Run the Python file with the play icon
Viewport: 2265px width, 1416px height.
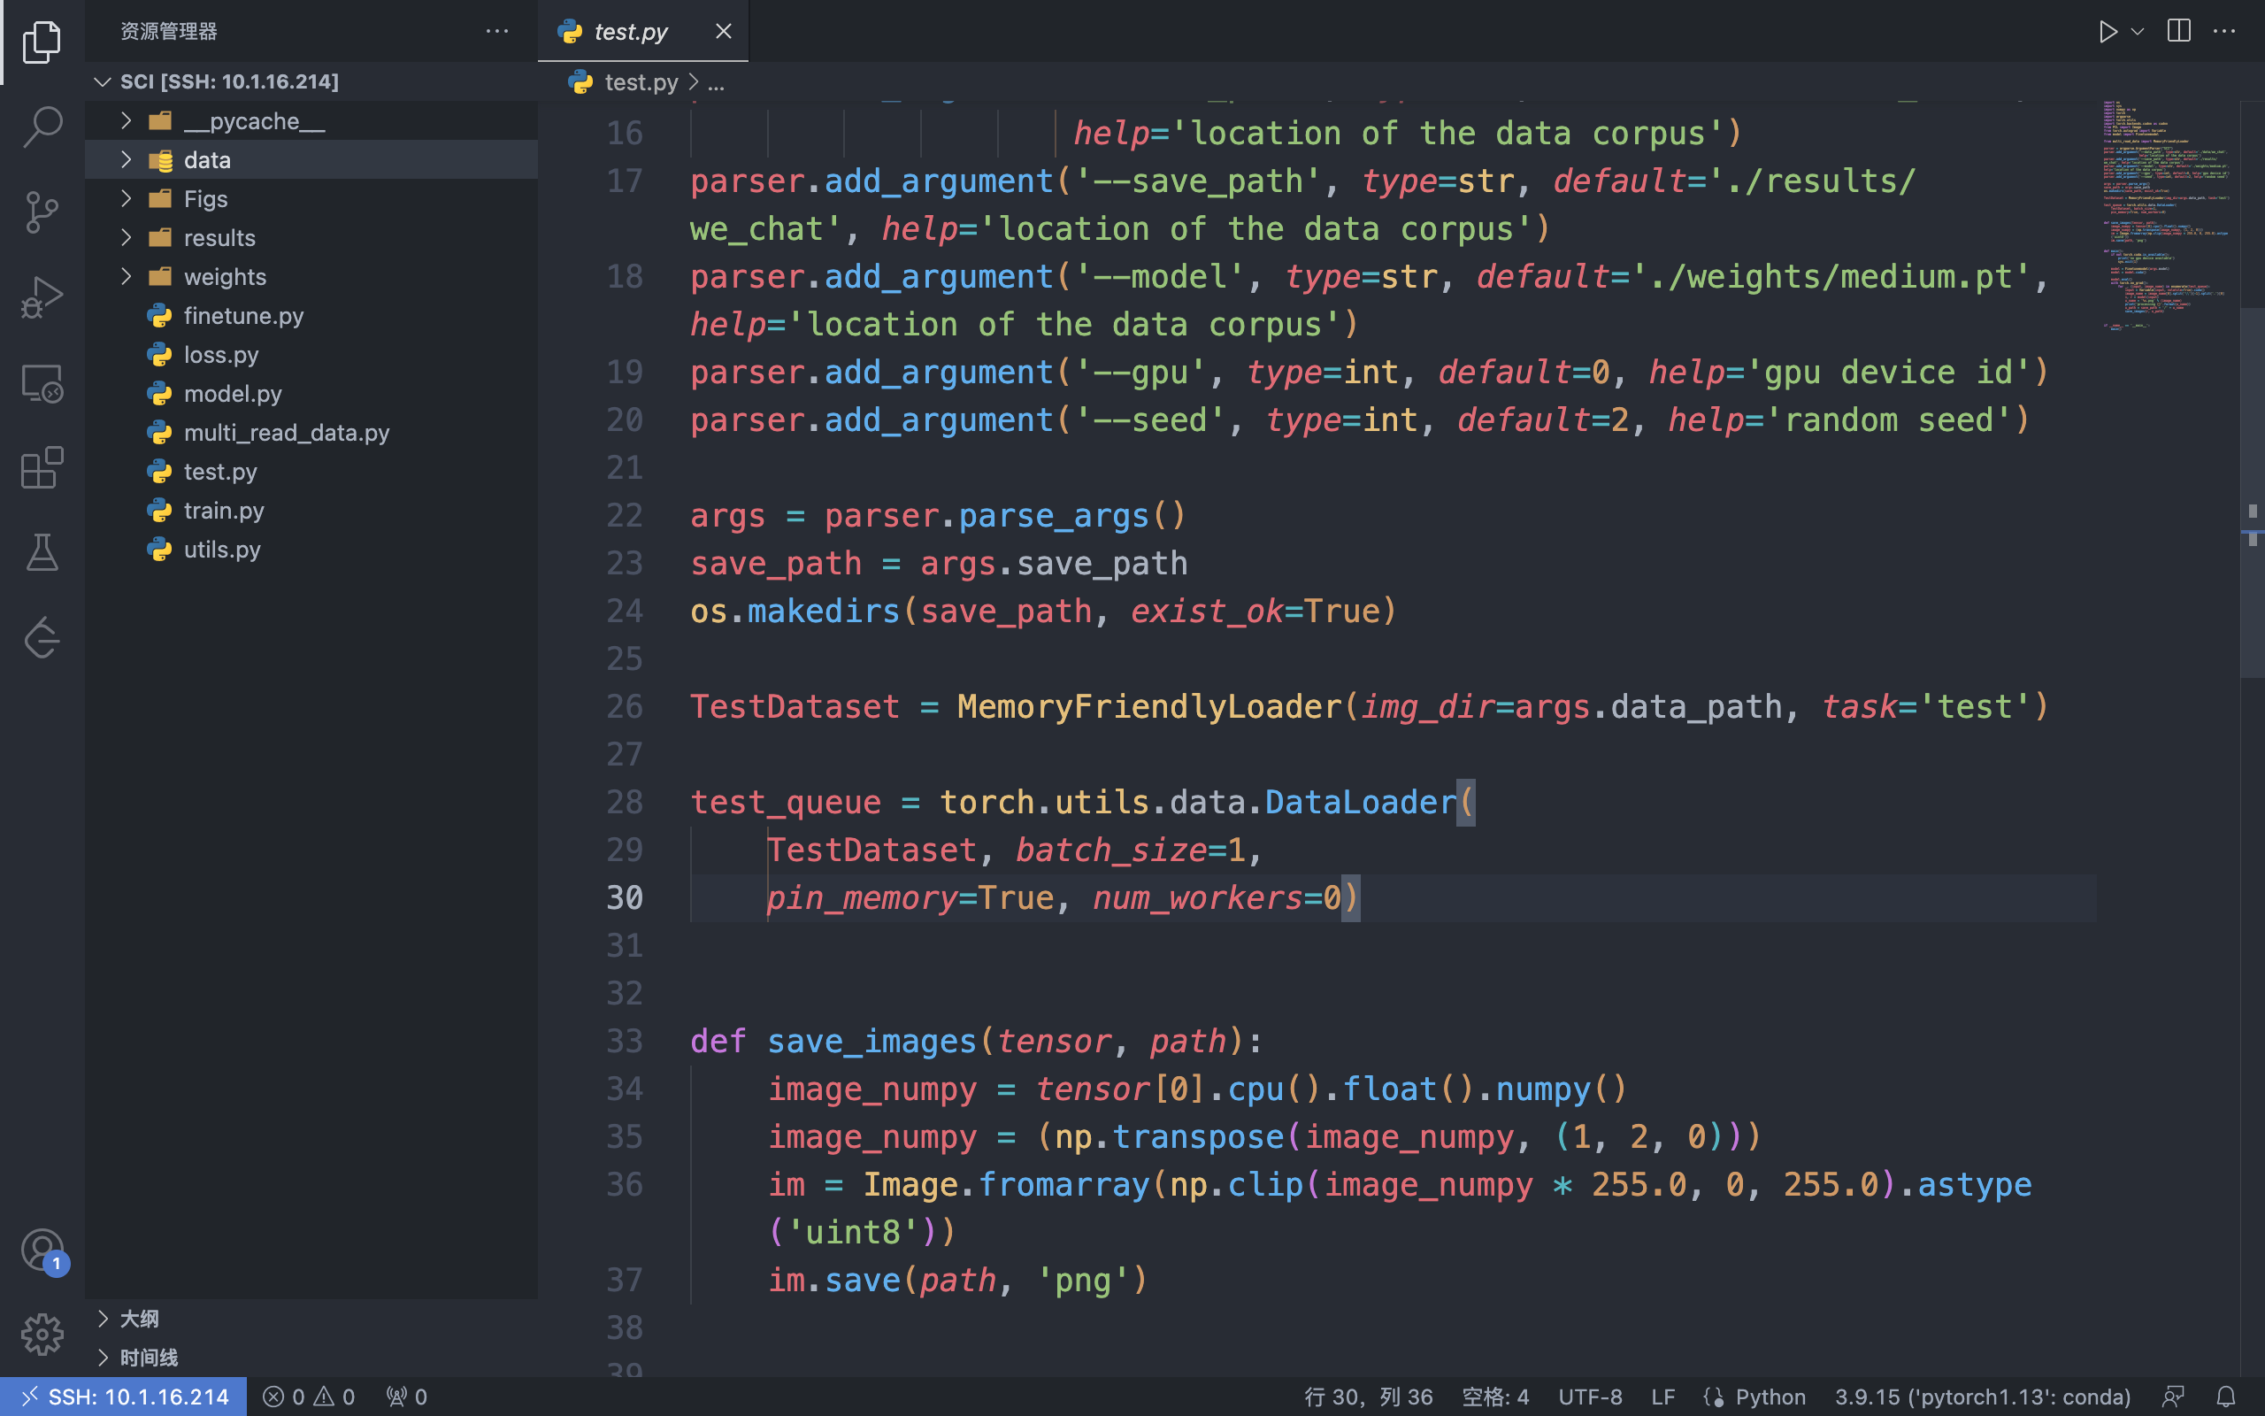click(2108, 31)
